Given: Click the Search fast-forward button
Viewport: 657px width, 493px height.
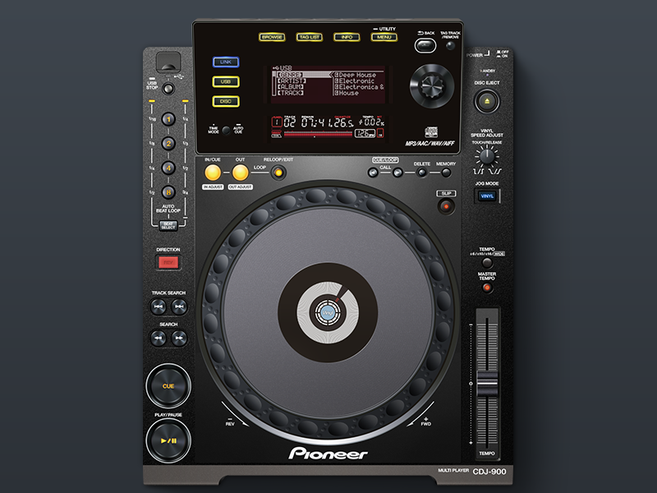Looking at the screenshot, I should coord(179,338).
